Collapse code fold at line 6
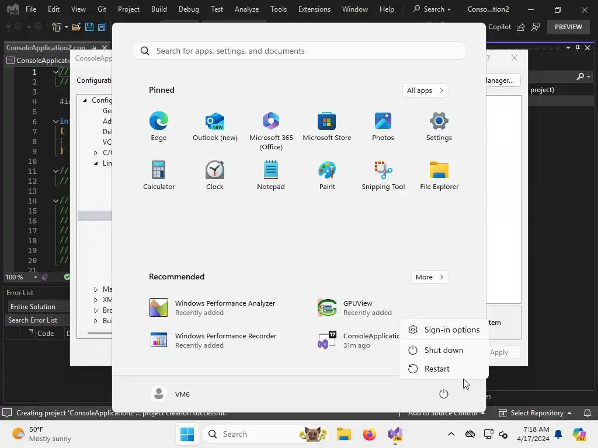The image size is (598, 448). pyautogui.click(x=55, y=121)
